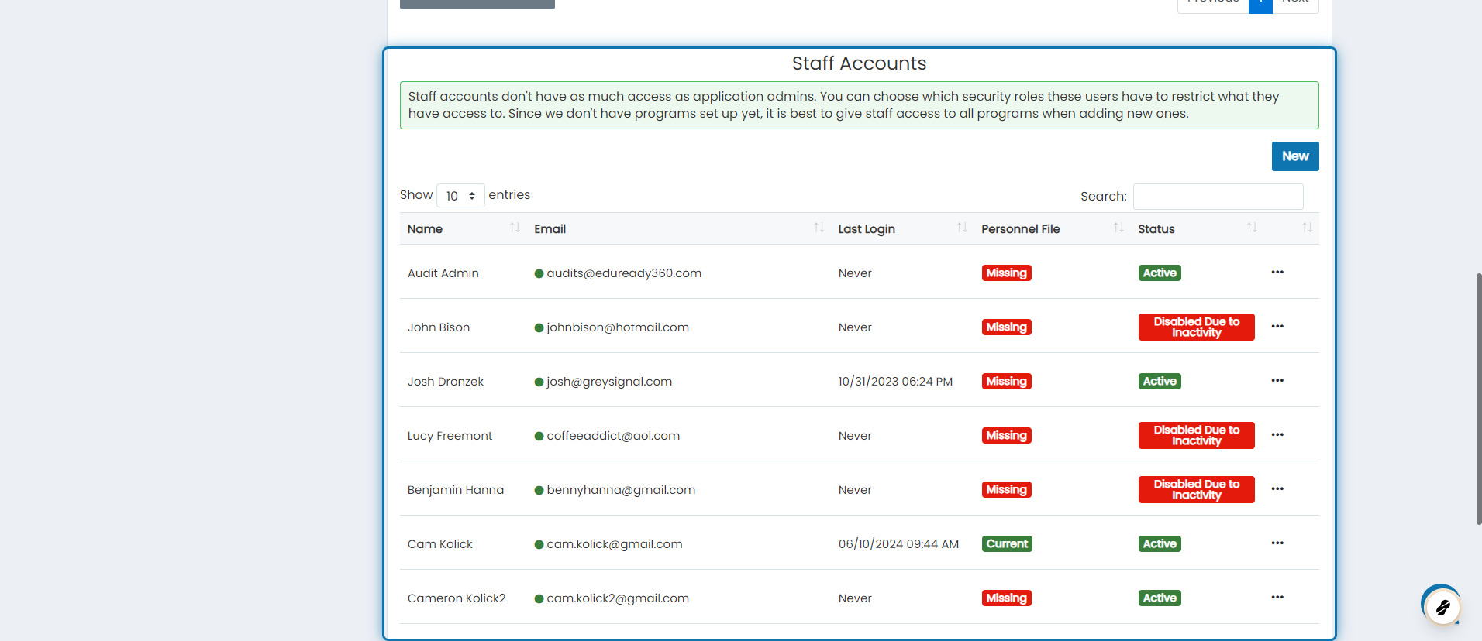Open actions menu for Cam Kolick

pyautogui.click(x=1277, y=543)
